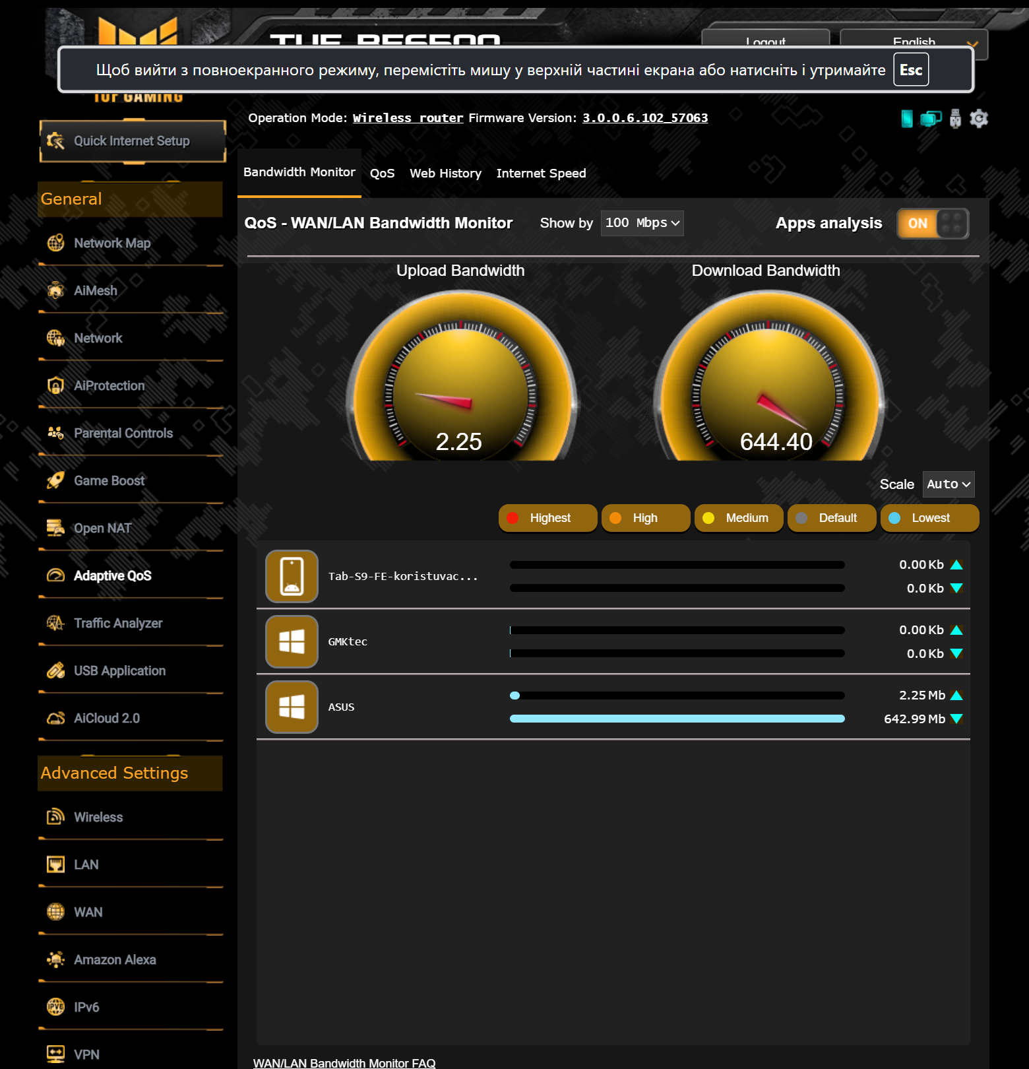Image resolution: width=1029 pixels, height=1069 pixels.
Task: Open the WAN/LAN Bandwidth Monitor FAQ link
Action: 344,1063
